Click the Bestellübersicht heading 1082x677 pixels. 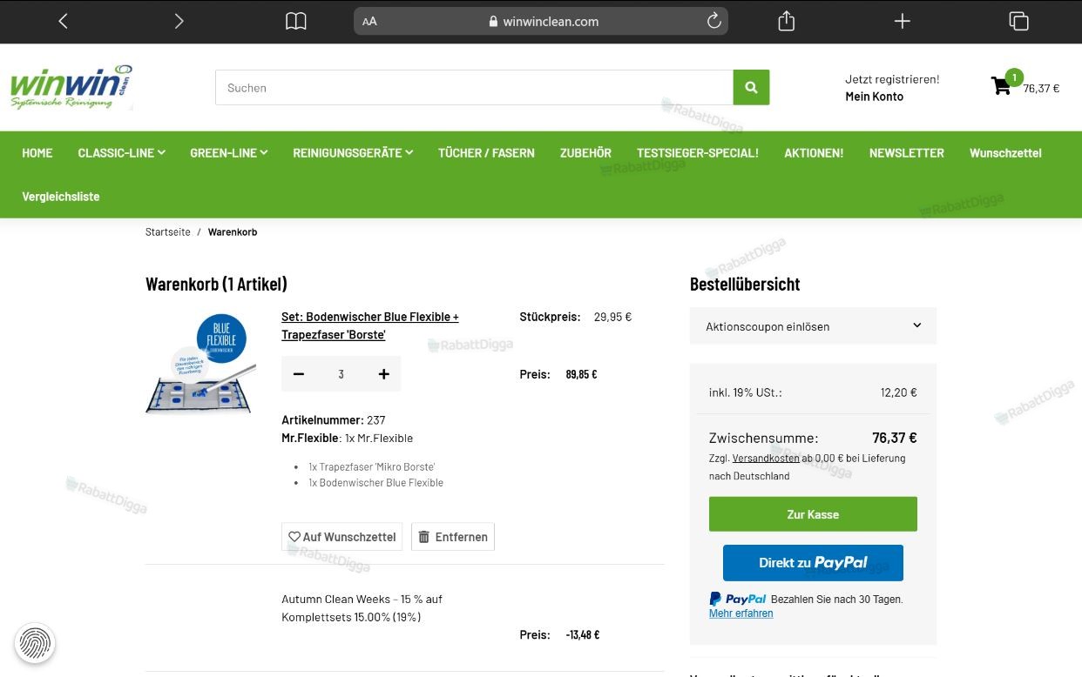[745, 285]
